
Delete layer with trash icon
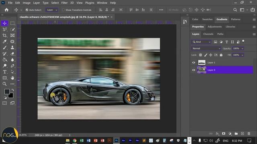(249, 134)
